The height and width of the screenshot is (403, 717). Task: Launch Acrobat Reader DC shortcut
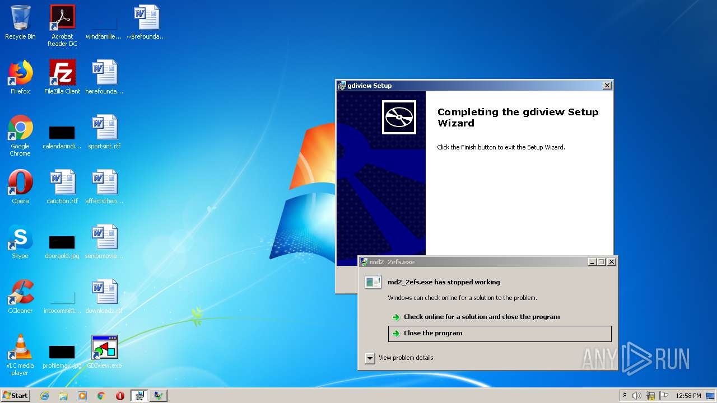[62, 26]
